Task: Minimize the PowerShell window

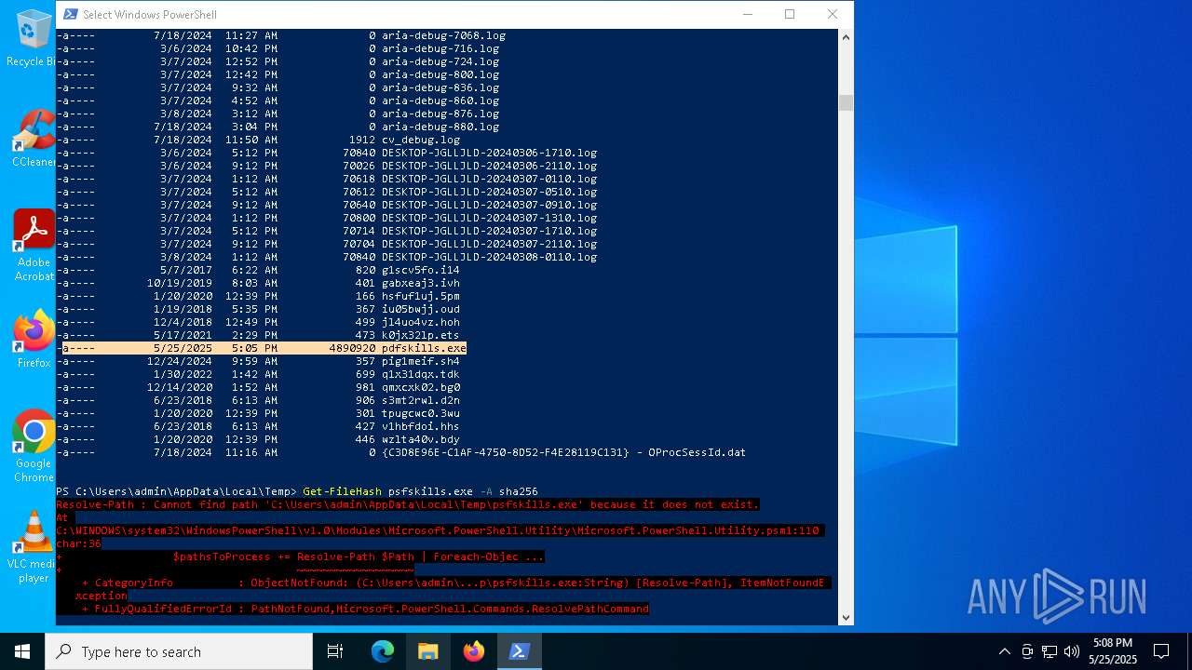Action: [x=747, y=14]
